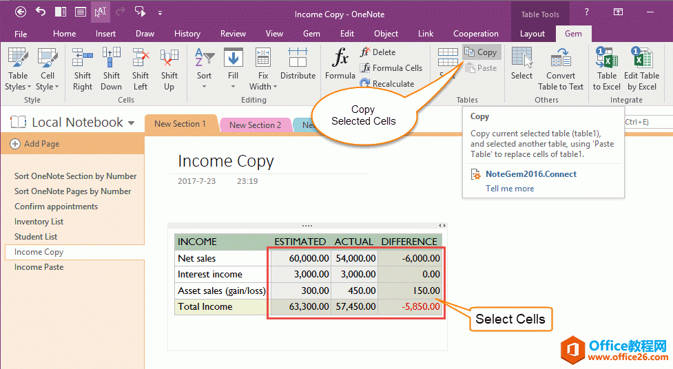Expand Local Notebook list
The width and height of the screenshot is (673, 369).
point(131,123)
